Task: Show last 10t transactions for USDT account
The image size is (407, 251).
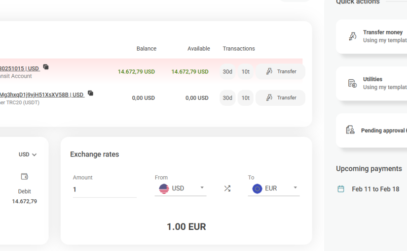Action: pos(245,97)
